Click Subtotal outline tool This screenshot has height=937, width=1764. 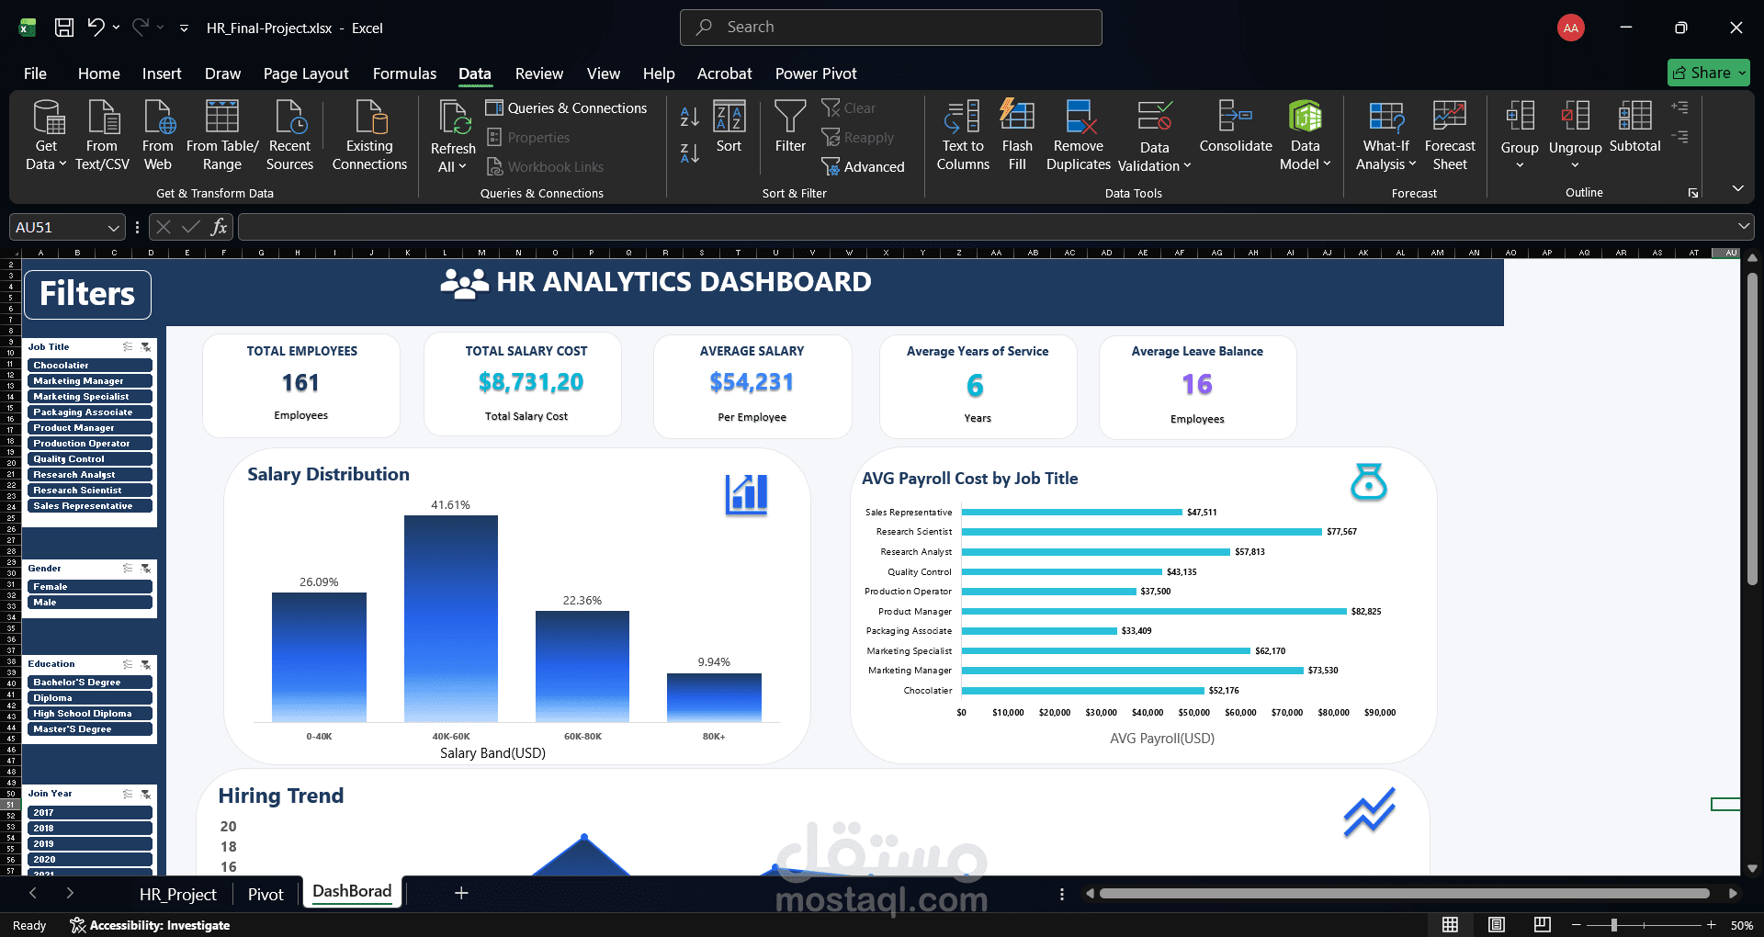coord(1635,127)
